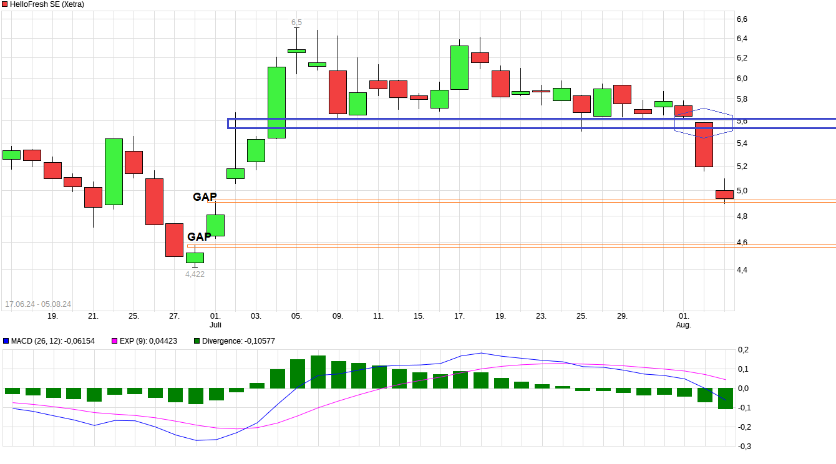Click the 'Juli' month label
Screen dimensions: 836x464
[x=215, y=325]
